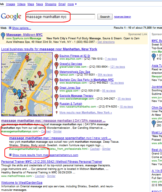
Task: Click blue pin 3 beside Ohm listing
Action: click(153, 124)
